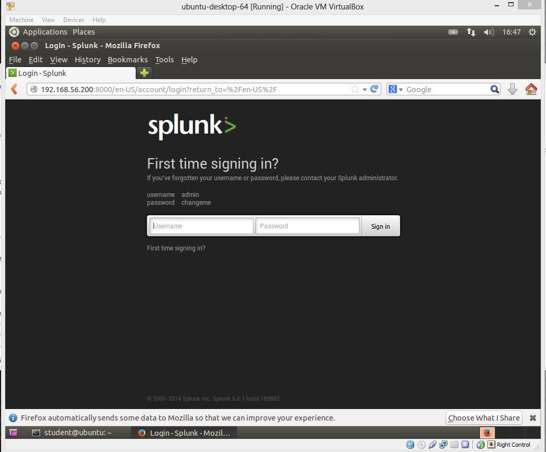Click the 16:47 clock in the panel
The width and height of the screenshot is (546, 452).
511,32
